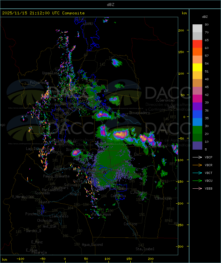Click the 'Punta_Agua' map label
Viewport: 221px width, 263px height.
(x=101, y=214)
